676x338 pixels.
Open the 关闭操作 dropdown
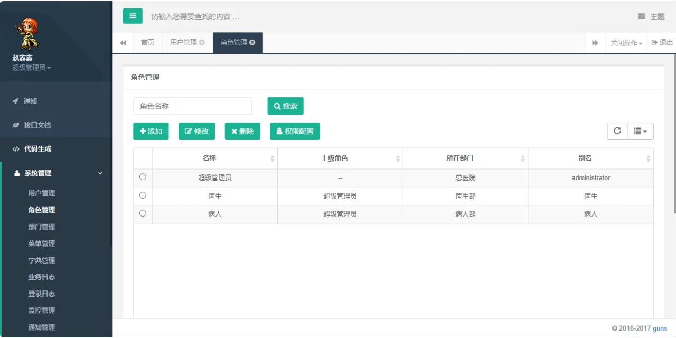point(626,43)
